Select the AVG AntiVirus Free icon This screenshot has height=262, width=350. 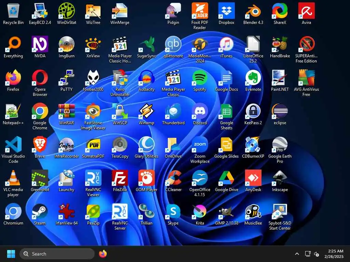coord(306,77)
